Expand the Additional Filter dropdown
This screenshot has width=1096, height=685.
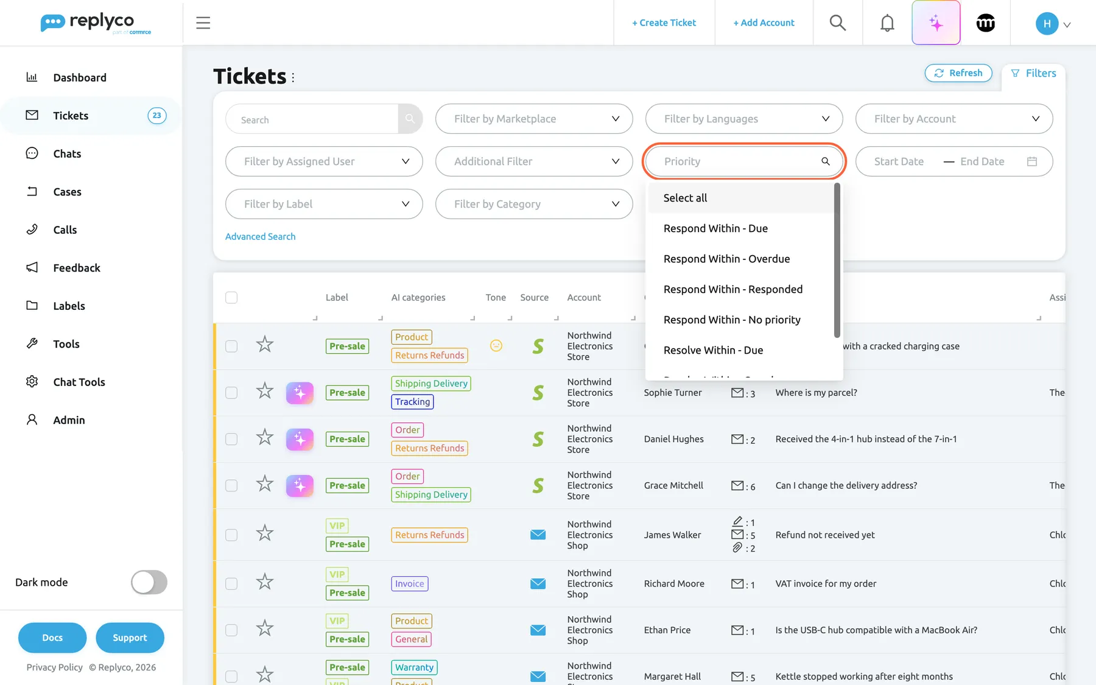point(534,161)
